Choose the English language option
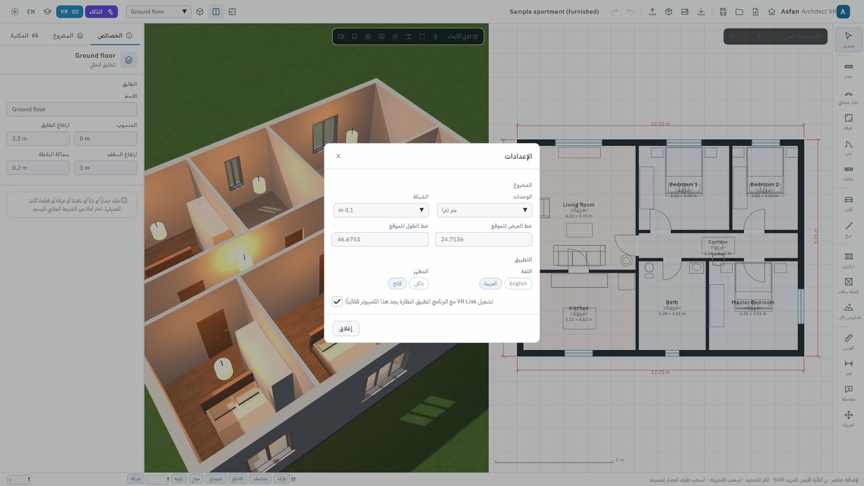The width and height of the screenshot is (864, 486). pyautogui.click(x=518, y=283)
